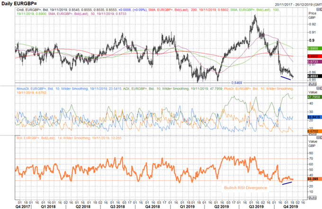Screen dimensions: 322x209
Task: Click the purple SMA 50 legend entry
Action: (x=87, y=14)
